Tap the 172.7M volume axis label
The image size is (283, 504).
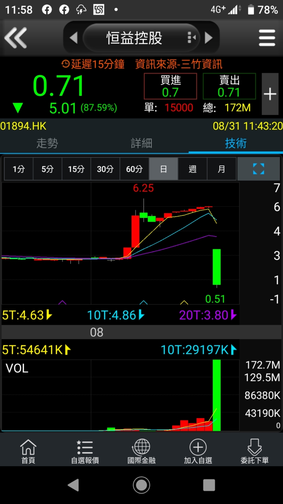click(x=262, y=365)
